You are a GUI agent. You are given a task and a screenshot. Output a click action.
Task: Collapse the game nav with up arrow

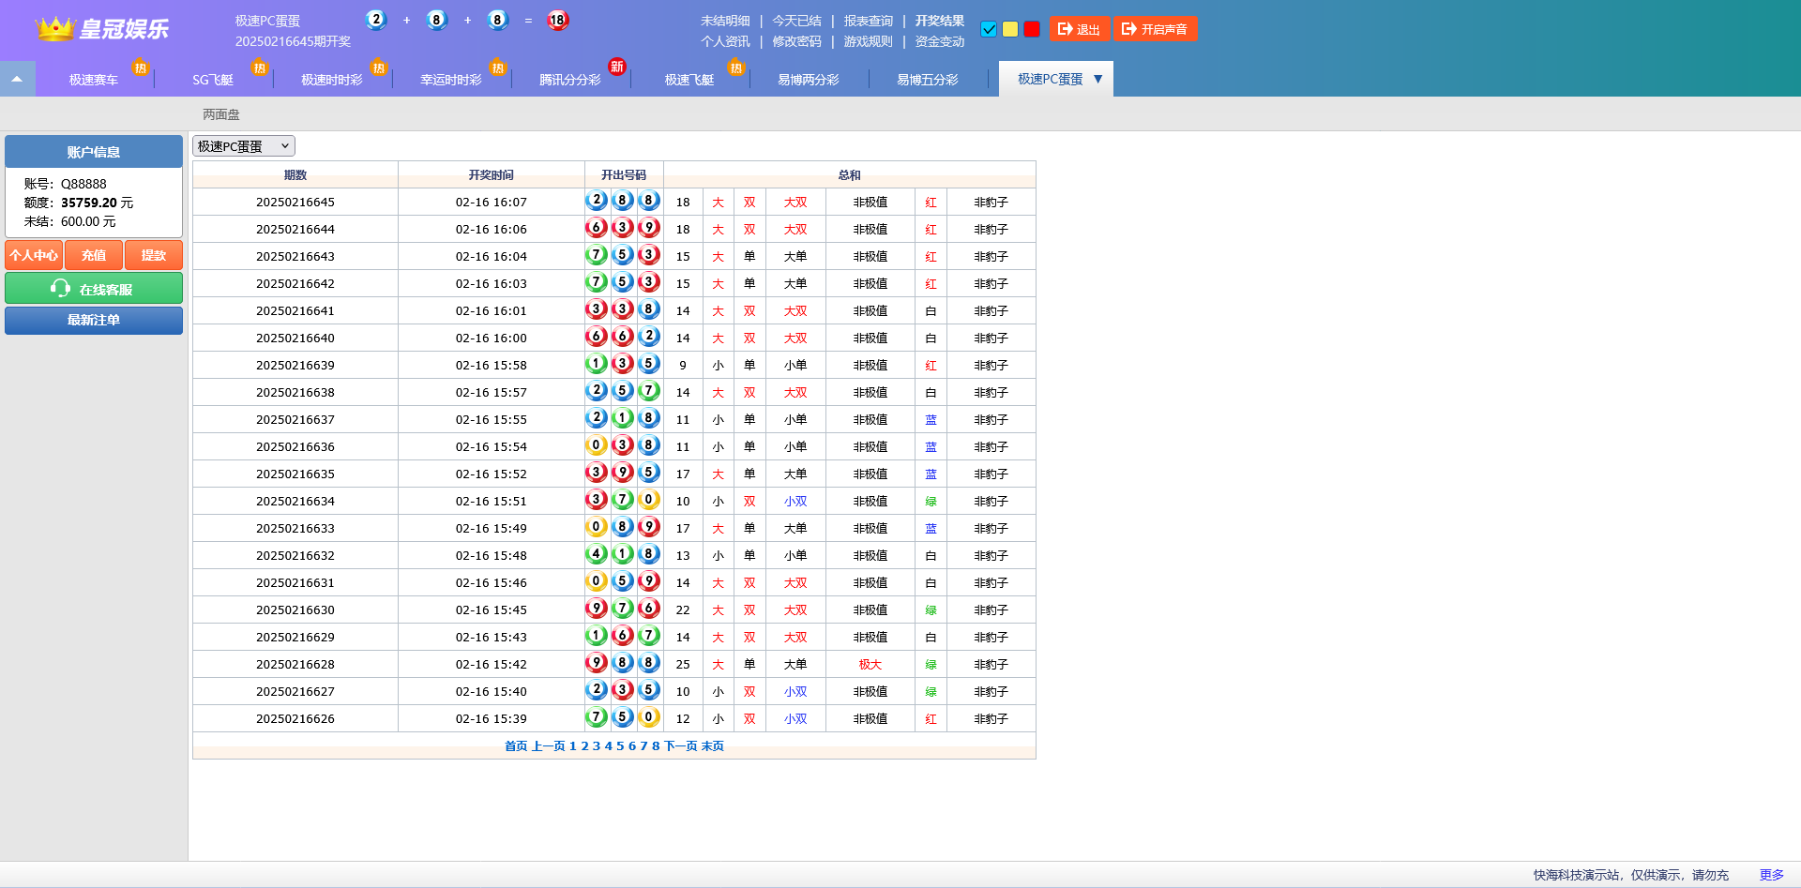click(x=17, y=79)
